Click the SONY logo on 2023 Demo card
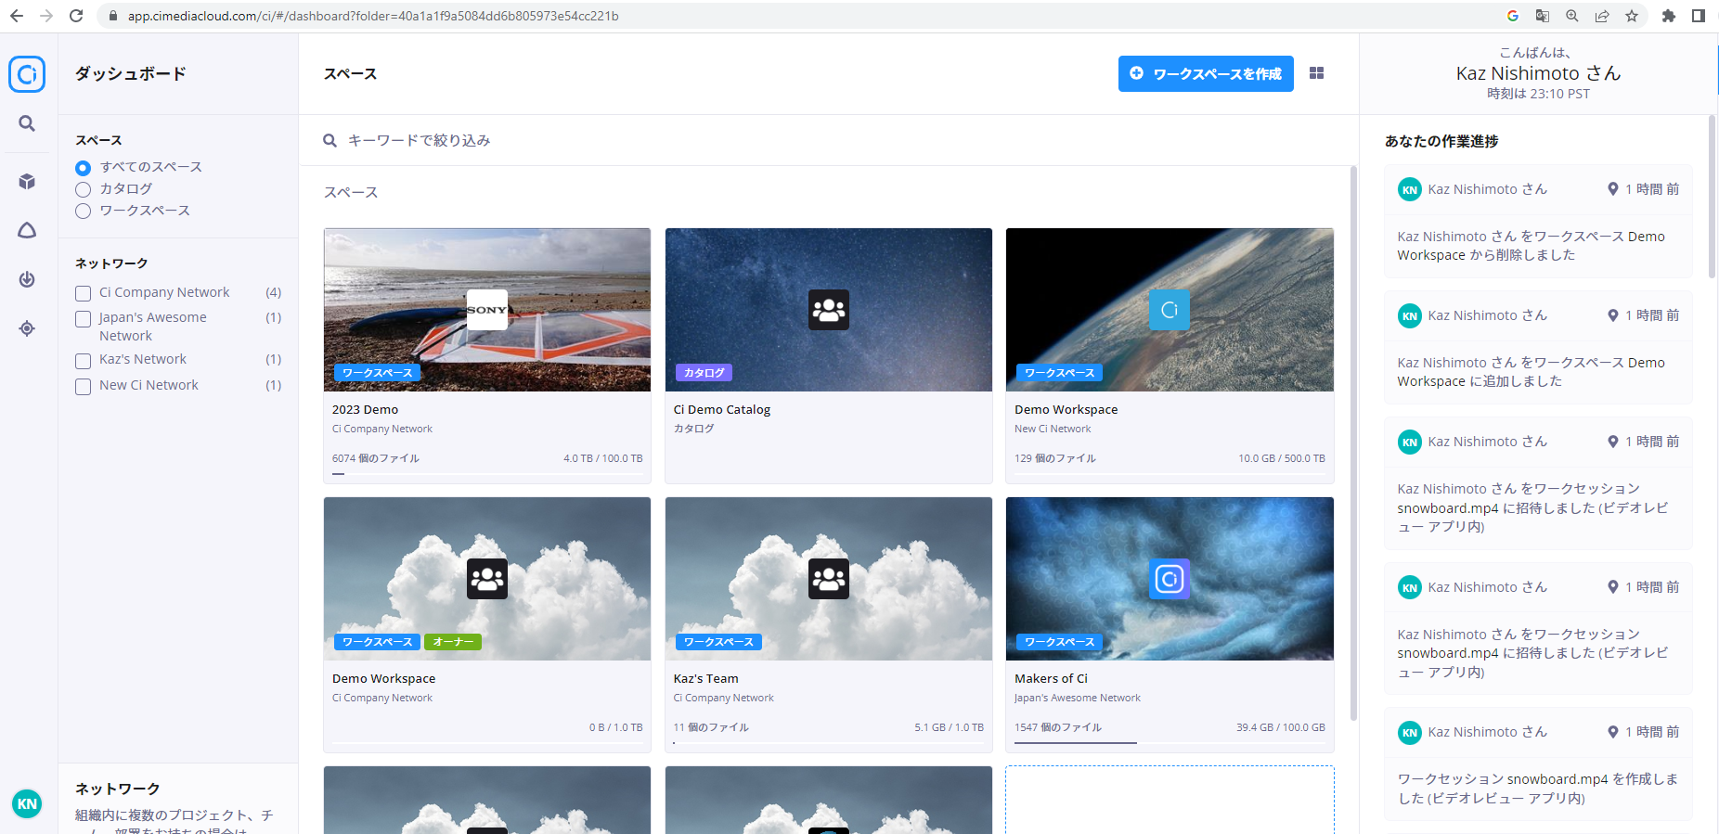The height and width of the screenshot is (834, 1719). click(487, 310)
